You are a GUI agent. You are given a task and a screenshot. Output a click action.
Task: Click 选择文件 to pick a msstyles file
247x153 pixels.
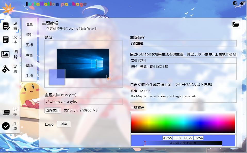[52, 110]
